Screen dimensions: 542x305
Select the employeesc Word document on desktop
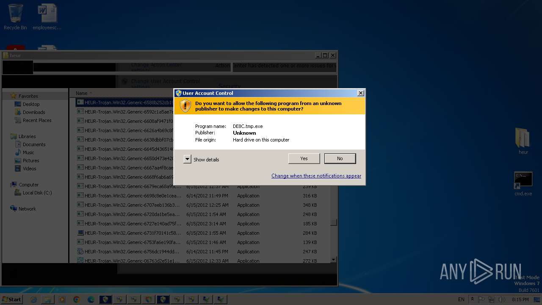tap(47, 17)
